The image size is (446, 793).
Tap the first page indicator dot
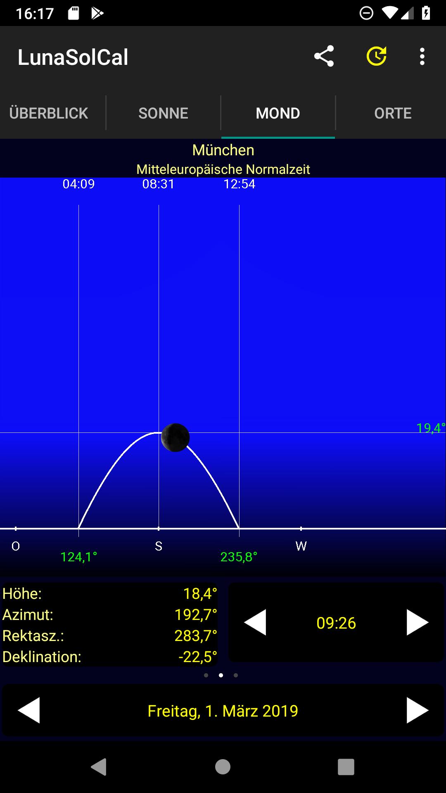[206, 675]
